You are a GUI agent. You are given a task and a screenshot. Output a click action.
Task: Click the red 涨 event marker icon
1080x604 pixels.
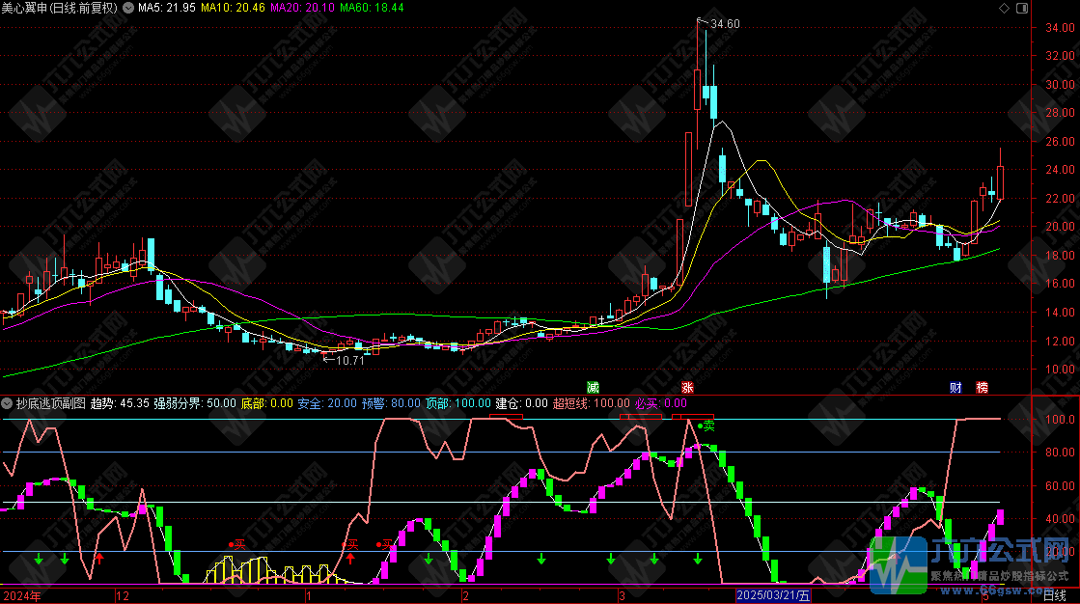click(687, 387)
